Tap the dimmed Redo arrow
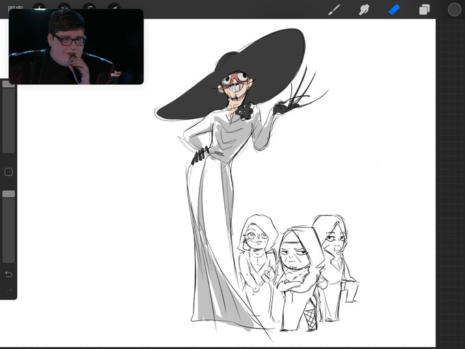Image resolution: width=465 pixels, height=349 pixels. [x=9, y=292]
